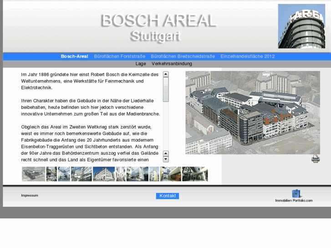The width and height of the screenshot is (331, 248).
Task: Click the AREAL tower photo in the header
Action: 301,26
